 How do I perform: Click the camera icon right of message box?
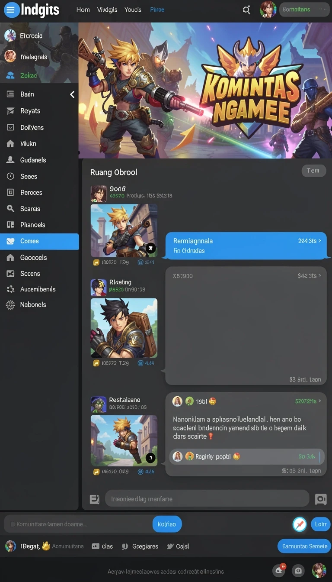321,499
